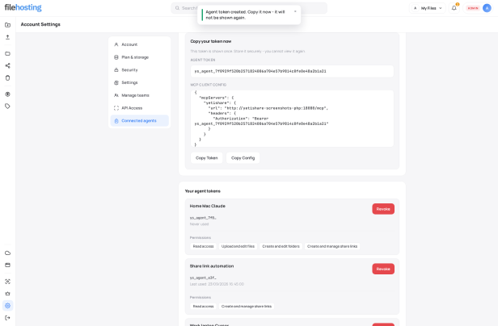Click the 'Create and edit folders' permission tag
498x326 pixels.
(281, 246)
